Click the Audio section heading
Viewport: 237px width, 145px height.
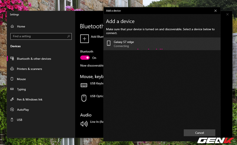(86, 115)
